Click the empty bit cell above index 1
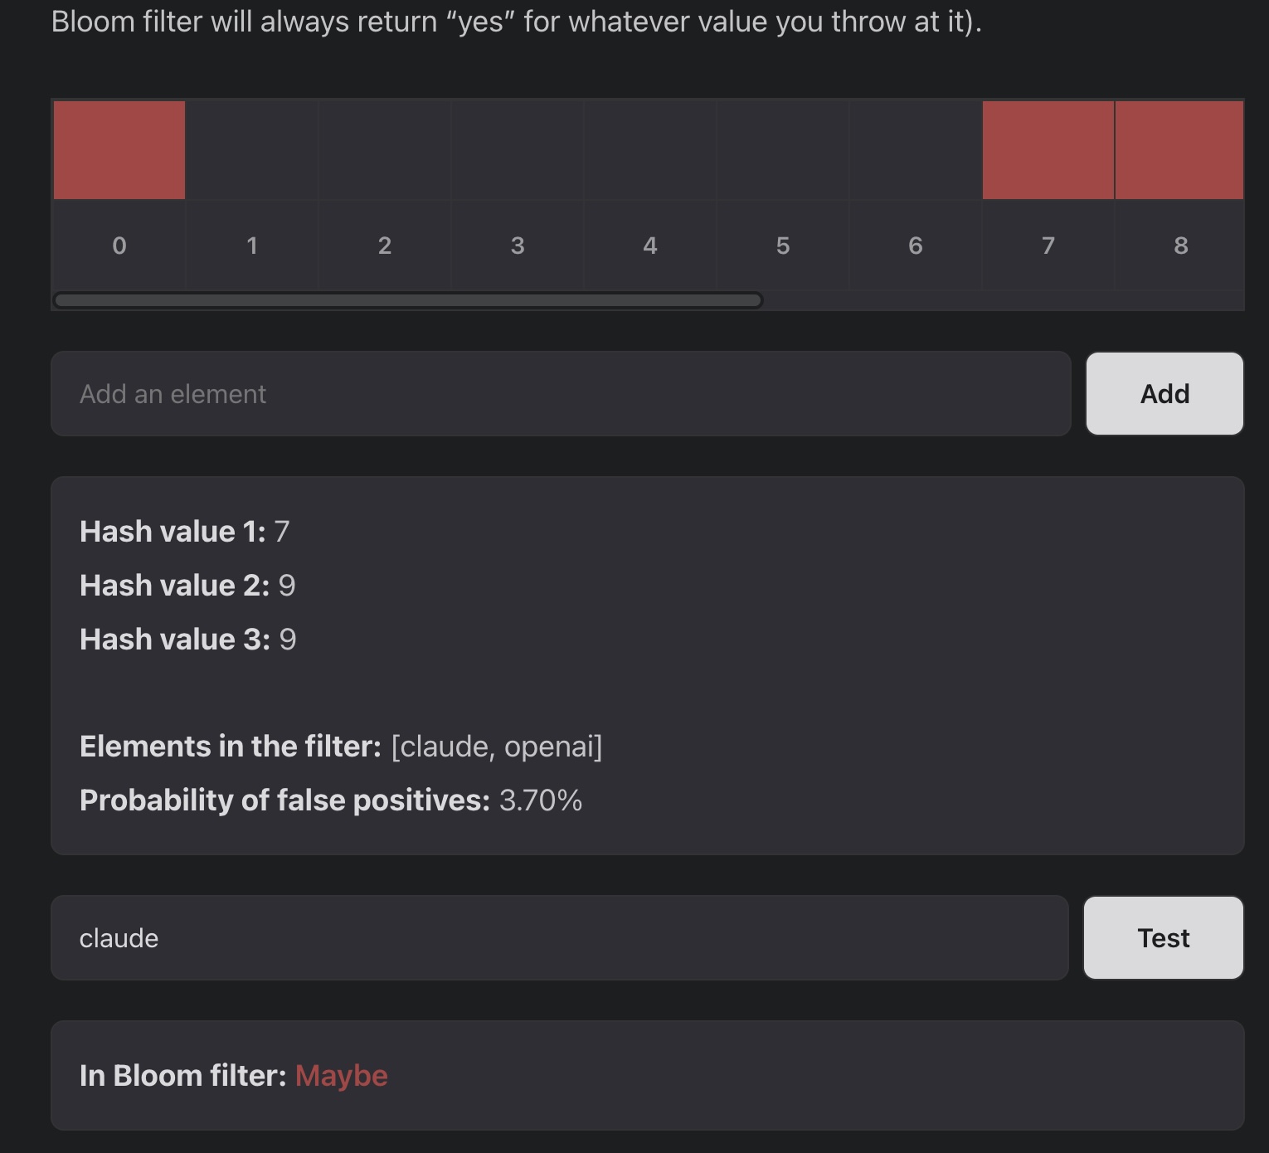Screen dimensions: 1269x1153 point(252,150)
